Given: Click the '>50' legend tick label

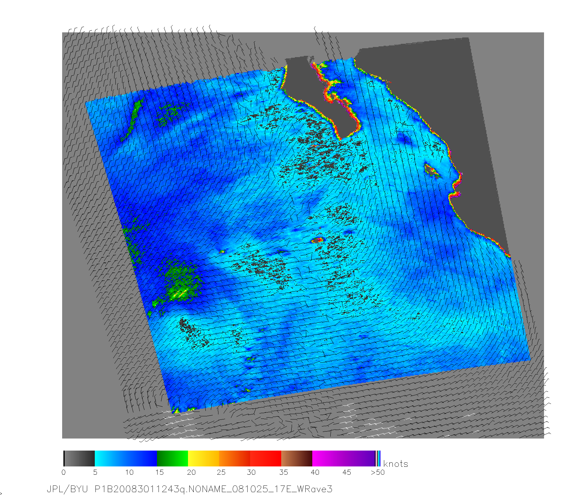Looking at the screenshot, I should (x=378, y=472).
